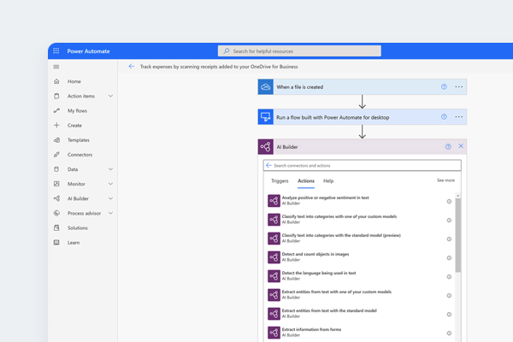Go to Home in sidebar
The height and width of the screenshot is (342, 513).
click(74, 81)
